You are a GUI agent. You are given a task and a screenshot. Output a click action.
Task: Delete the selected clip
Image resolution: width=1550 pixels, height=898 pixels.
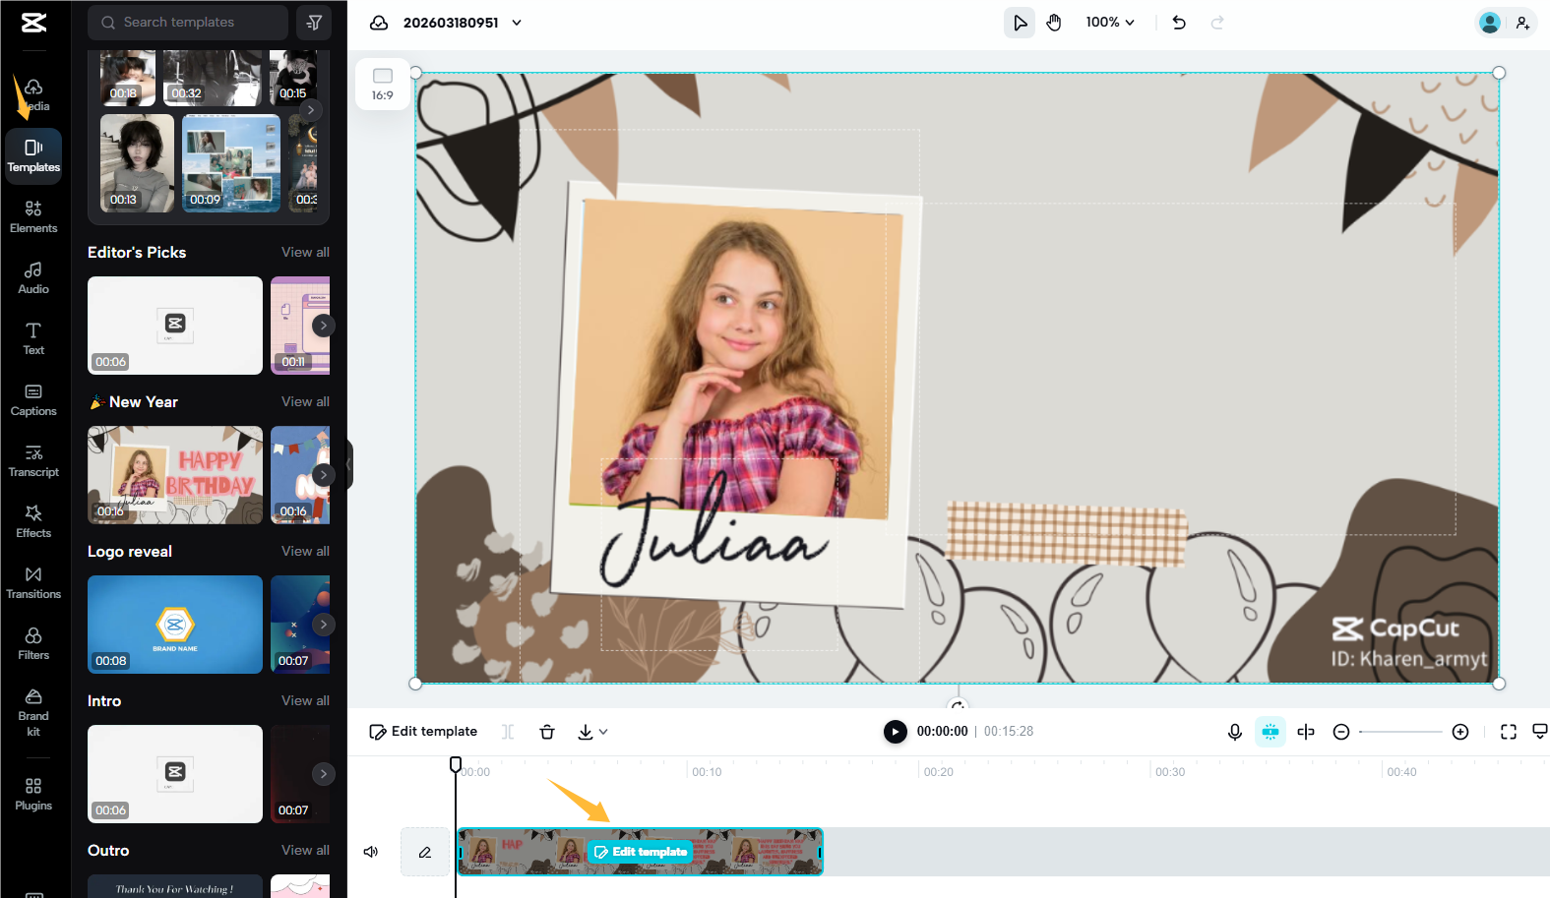(547, 732)
